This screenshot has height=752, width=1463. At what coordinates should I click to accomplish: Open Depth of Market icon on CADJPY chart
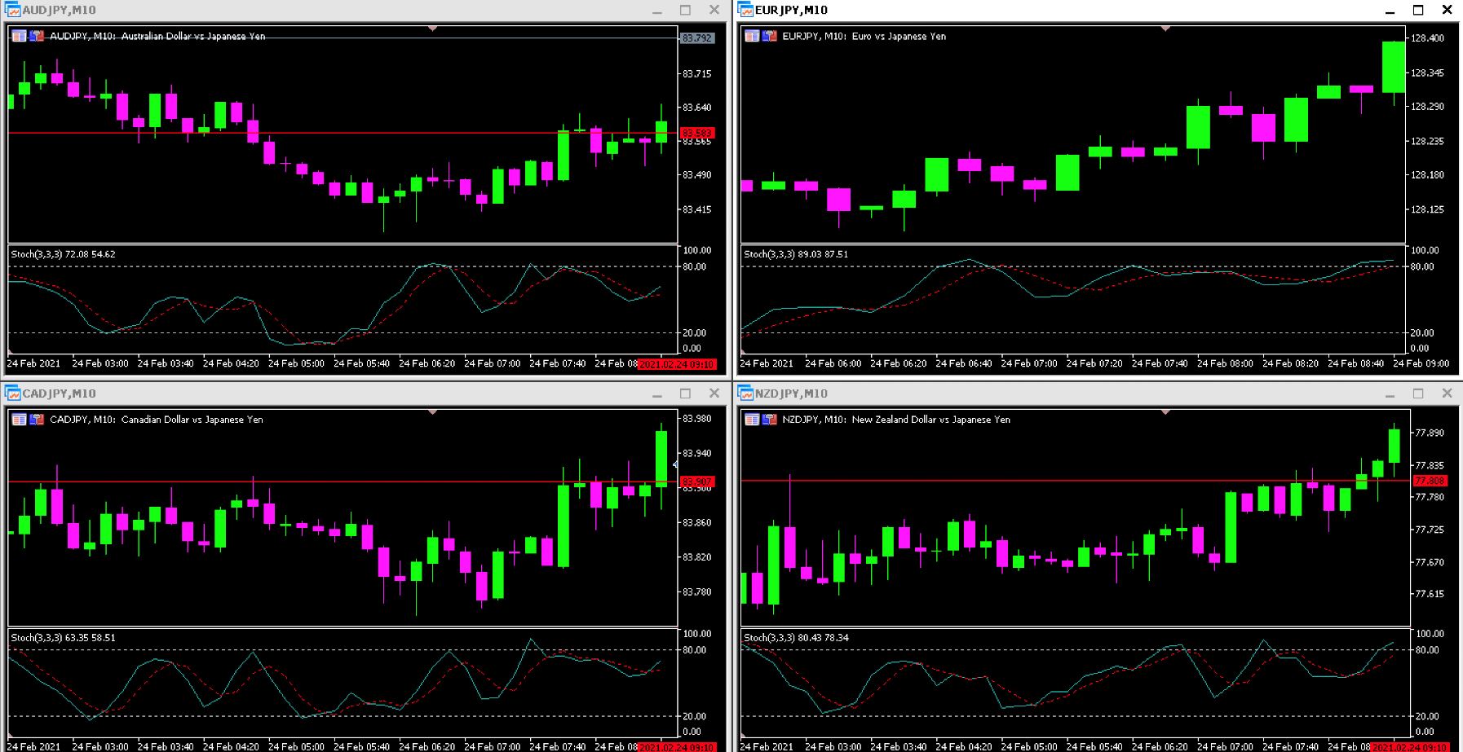(x=19, y=420)
